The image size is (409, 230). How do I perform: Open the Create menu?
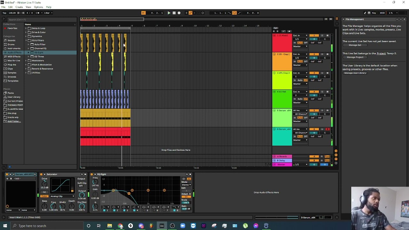click(x=19, y=7)
